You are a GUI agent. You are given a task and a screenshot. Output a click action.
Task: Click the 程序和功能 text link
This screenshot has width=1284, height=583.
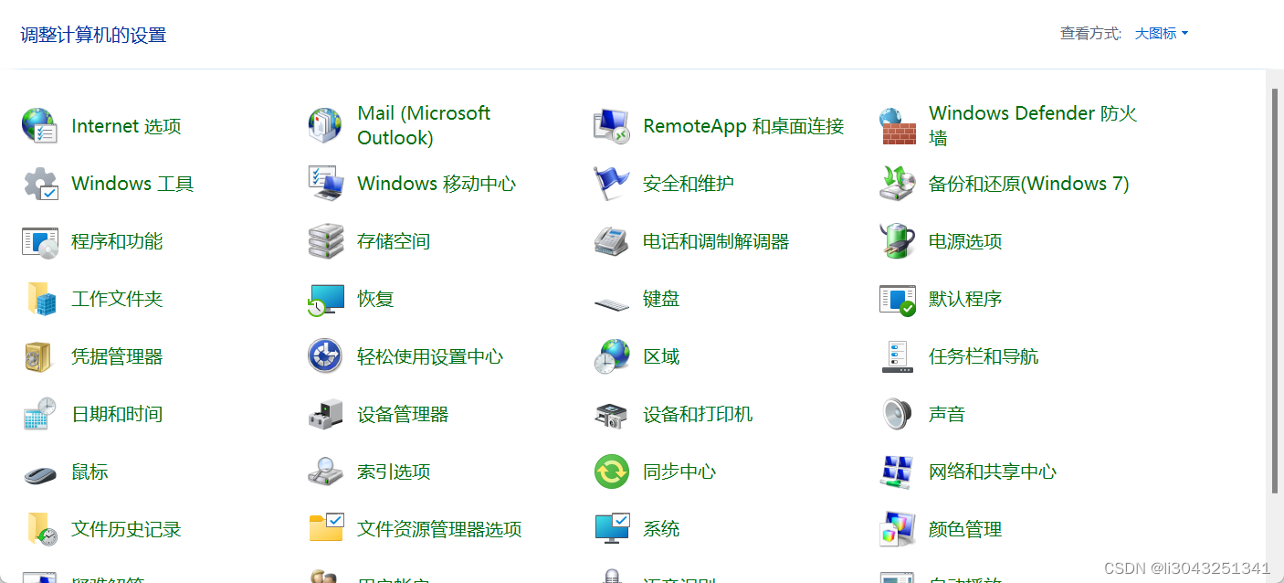tap(117, 241)
